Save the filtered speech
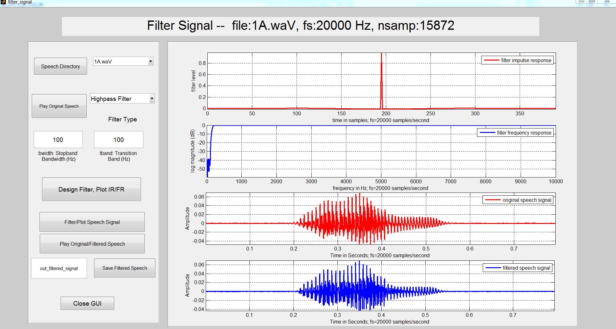The width and height of the screenshot is (616, 329). [125, 268]
